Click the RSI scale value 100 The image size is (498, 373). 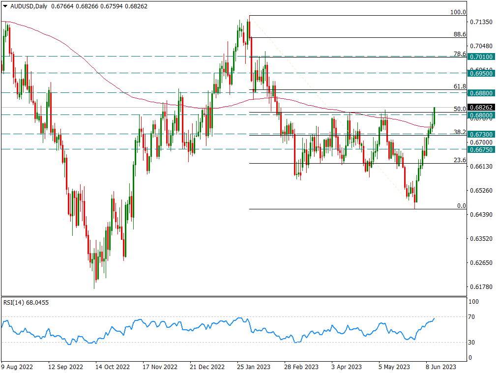point(473,302)
